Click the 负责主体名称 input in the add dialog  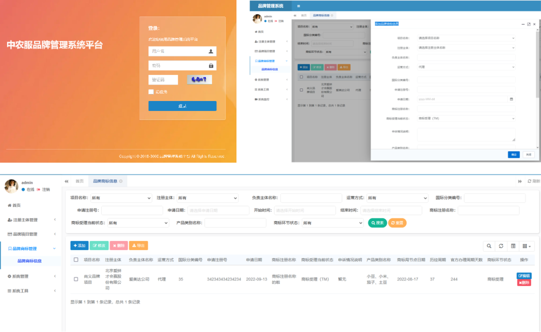[x=466, y=57]
